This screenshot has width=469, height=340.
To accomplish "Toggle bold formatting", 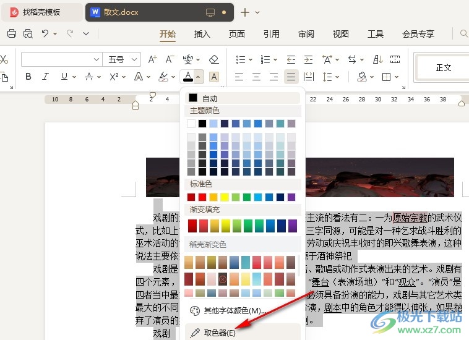I will pyautogui.click(x=28, y=77).
